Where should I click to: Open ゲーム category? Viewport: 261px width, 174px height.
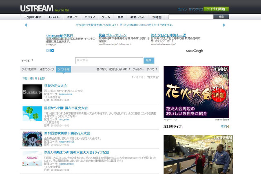[106, 17]
